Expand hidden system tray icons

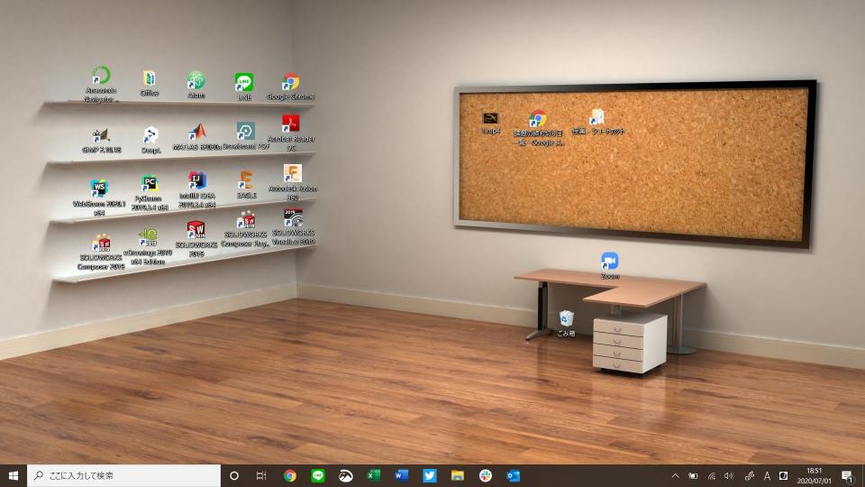[675, 475]
